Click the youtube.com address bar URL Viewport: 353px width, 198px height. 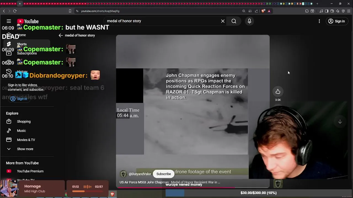(100, 11)
